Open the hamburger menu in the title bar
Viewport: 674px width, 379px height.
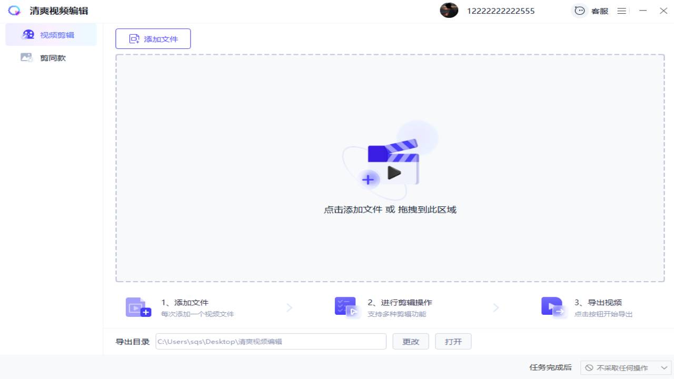[621, 11]
